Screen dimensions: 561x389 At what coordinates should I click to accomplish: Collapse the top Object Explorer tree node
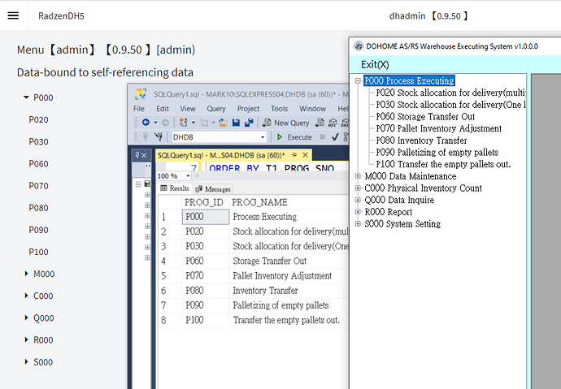pyautogui.click(x=138, y=184)
